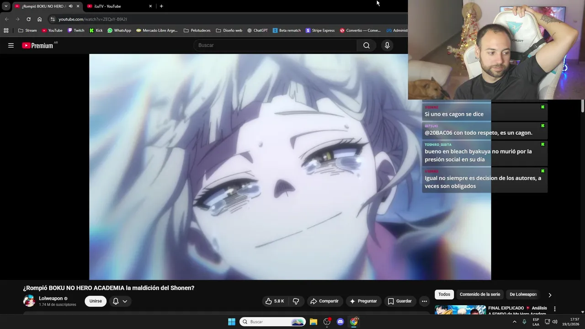Open the Beta rematch bookmark
The width and height of the screenshot is (585, 329).
click(287, 31)
